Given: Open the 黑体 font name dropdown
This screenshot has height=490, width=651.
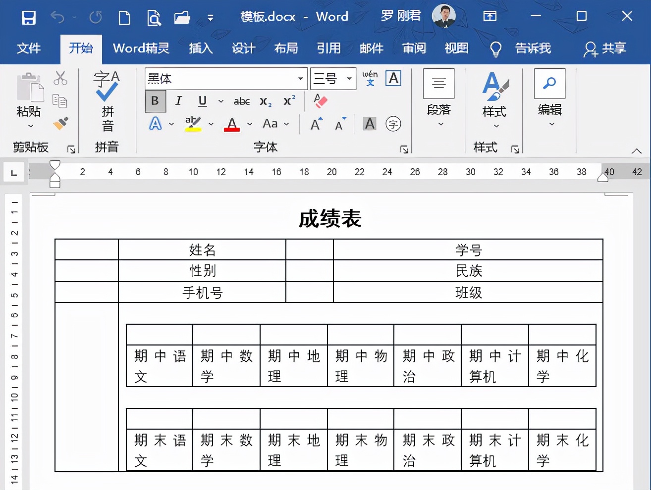Looking at the screenshot, I should click(301, 79).
